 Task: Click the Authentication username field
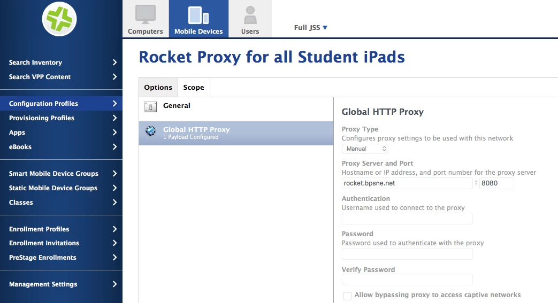407,219
